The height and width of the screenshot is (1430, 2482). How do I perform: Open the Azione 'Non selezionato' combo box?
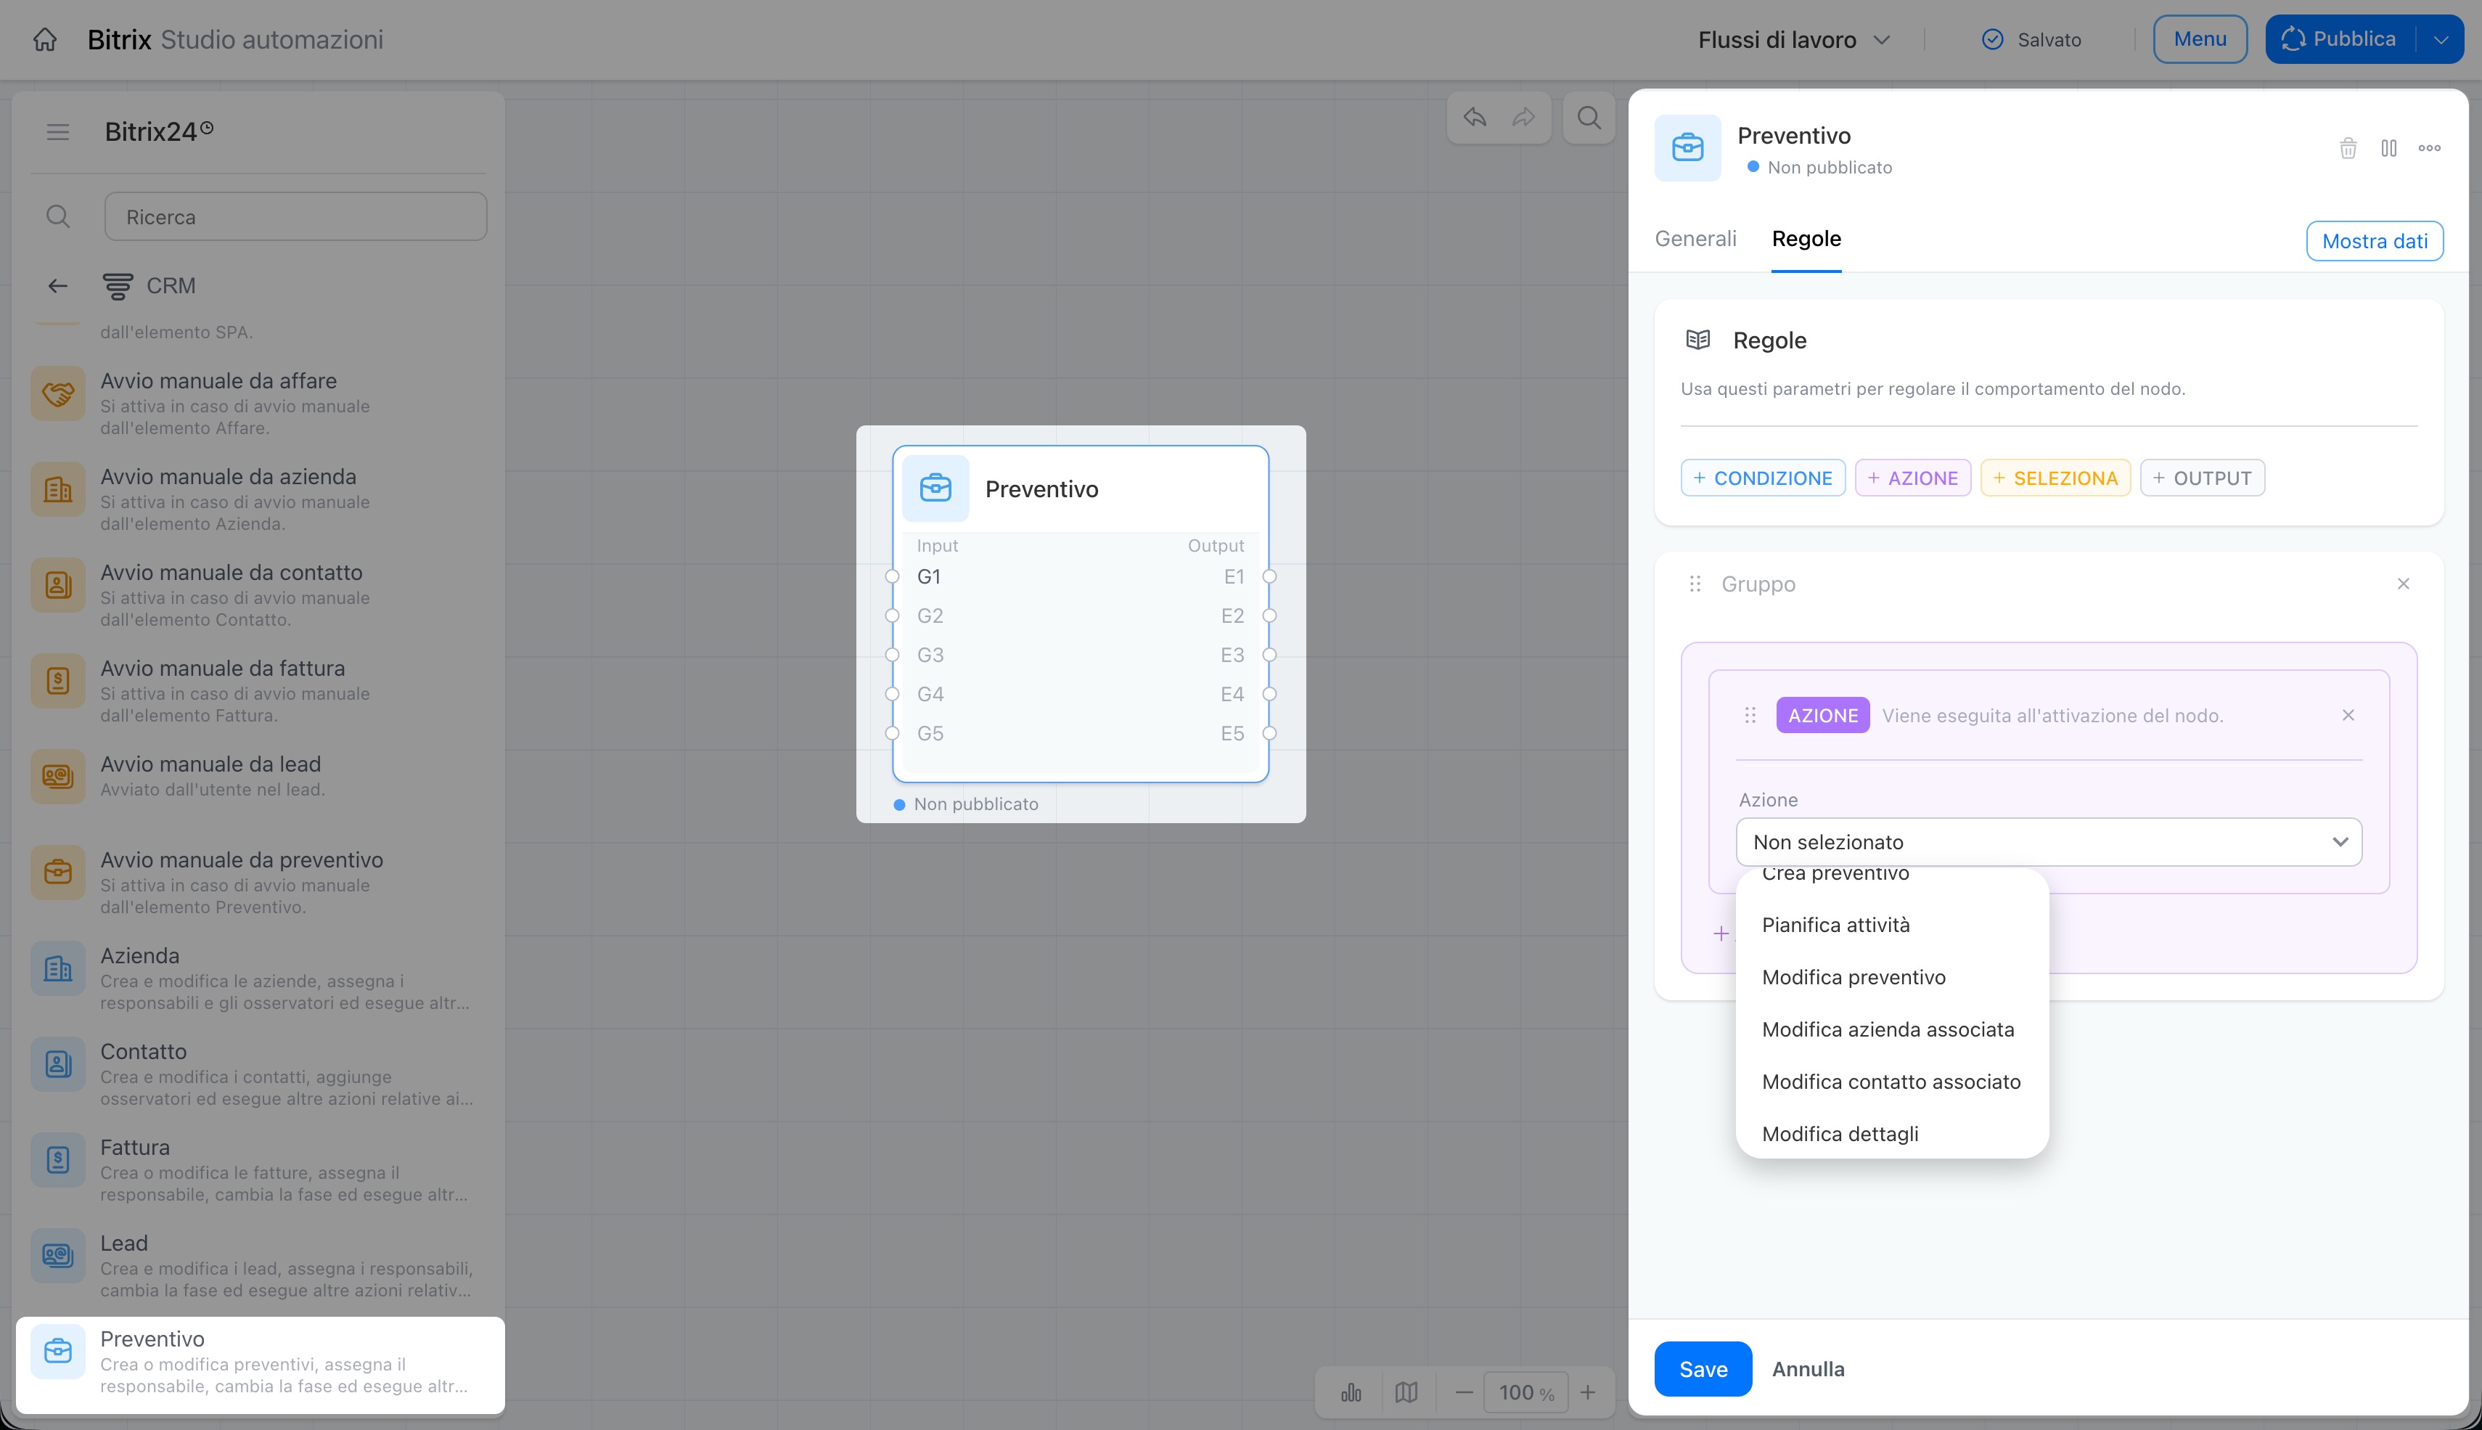[2049, 842]
